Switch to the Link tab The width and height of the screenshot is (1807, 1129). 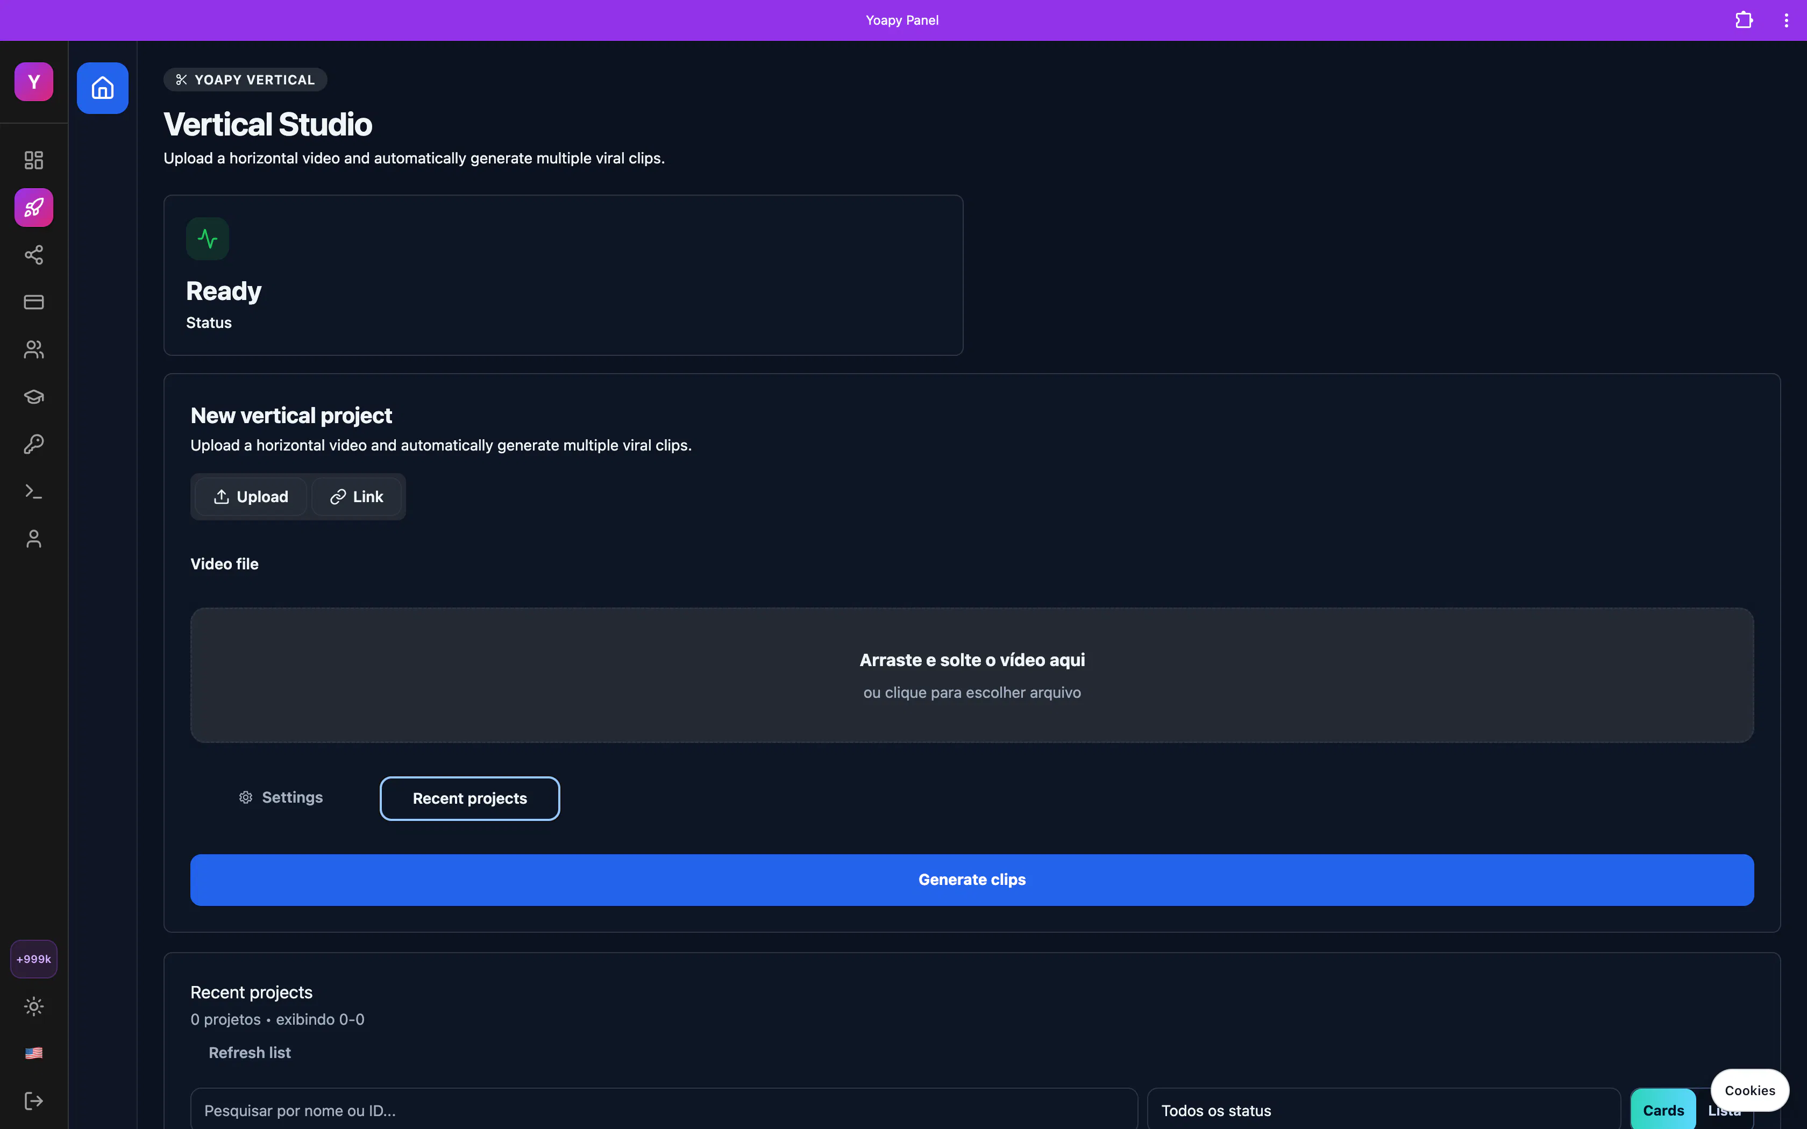357,497
